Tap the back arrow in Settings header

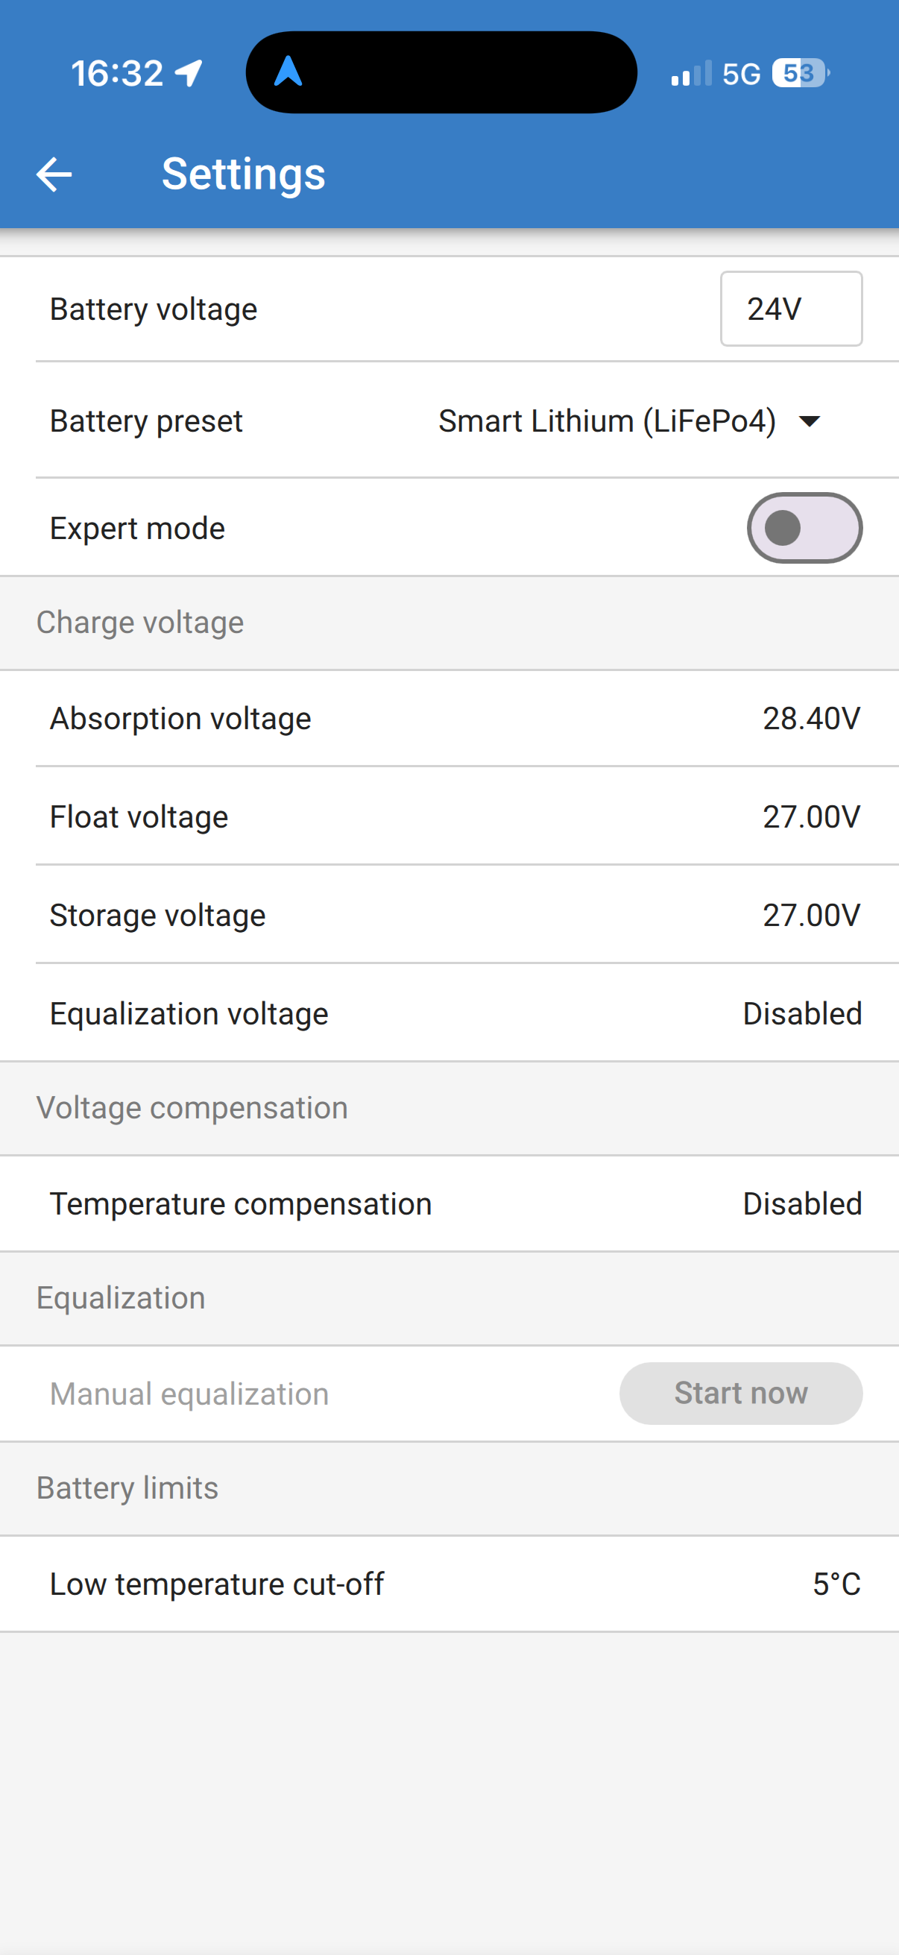54,174
